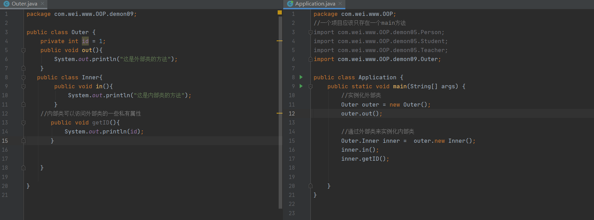Image resolution: width=594 pixels, height=220 pixels.
Task: Click the import of demon05.Person
Action: [x=379, y=32]
